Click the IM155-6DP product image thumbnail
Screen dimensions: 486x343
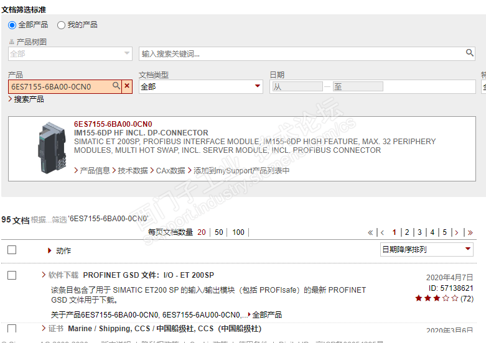click(52, 148)
